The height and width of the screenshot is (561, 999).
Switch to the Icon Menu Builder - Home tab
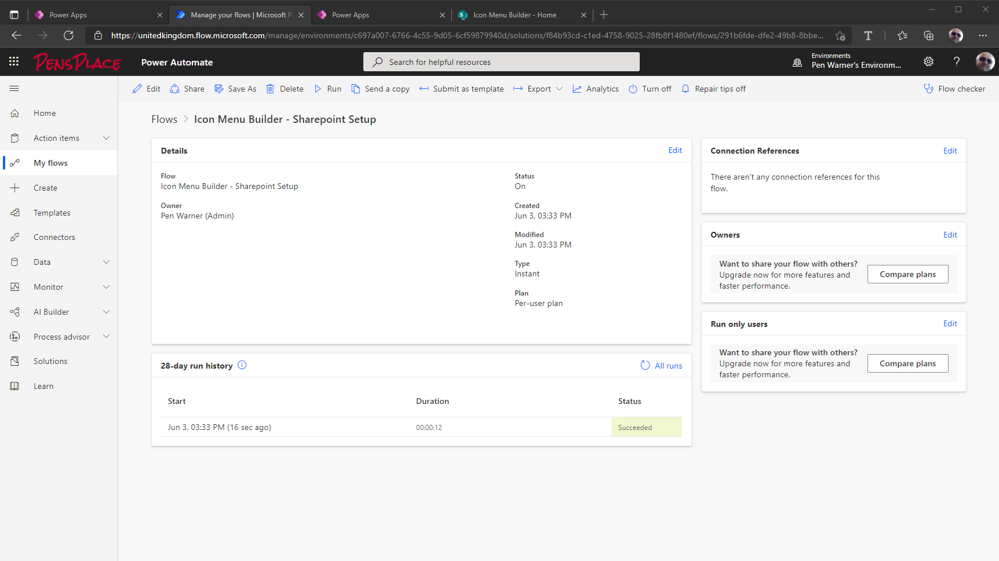point(522,14)
